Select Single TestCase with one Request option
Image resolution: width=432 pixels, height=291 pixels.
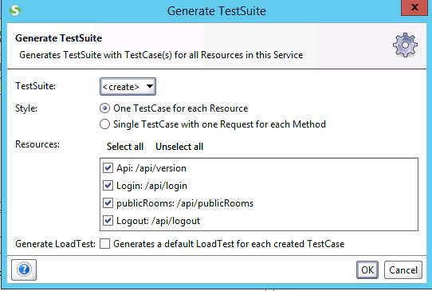coord(104,124)
